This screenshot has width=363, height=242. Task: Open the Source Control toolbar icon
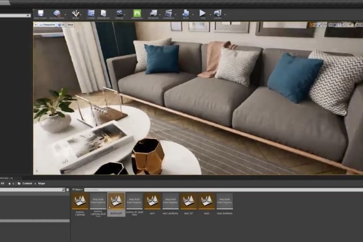pyautogui.click(x=57, y=15)
